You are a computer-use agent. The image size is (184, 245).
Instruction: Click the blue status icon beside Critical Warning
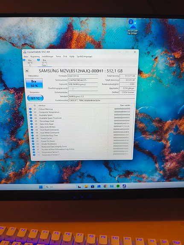coord(30,109)
